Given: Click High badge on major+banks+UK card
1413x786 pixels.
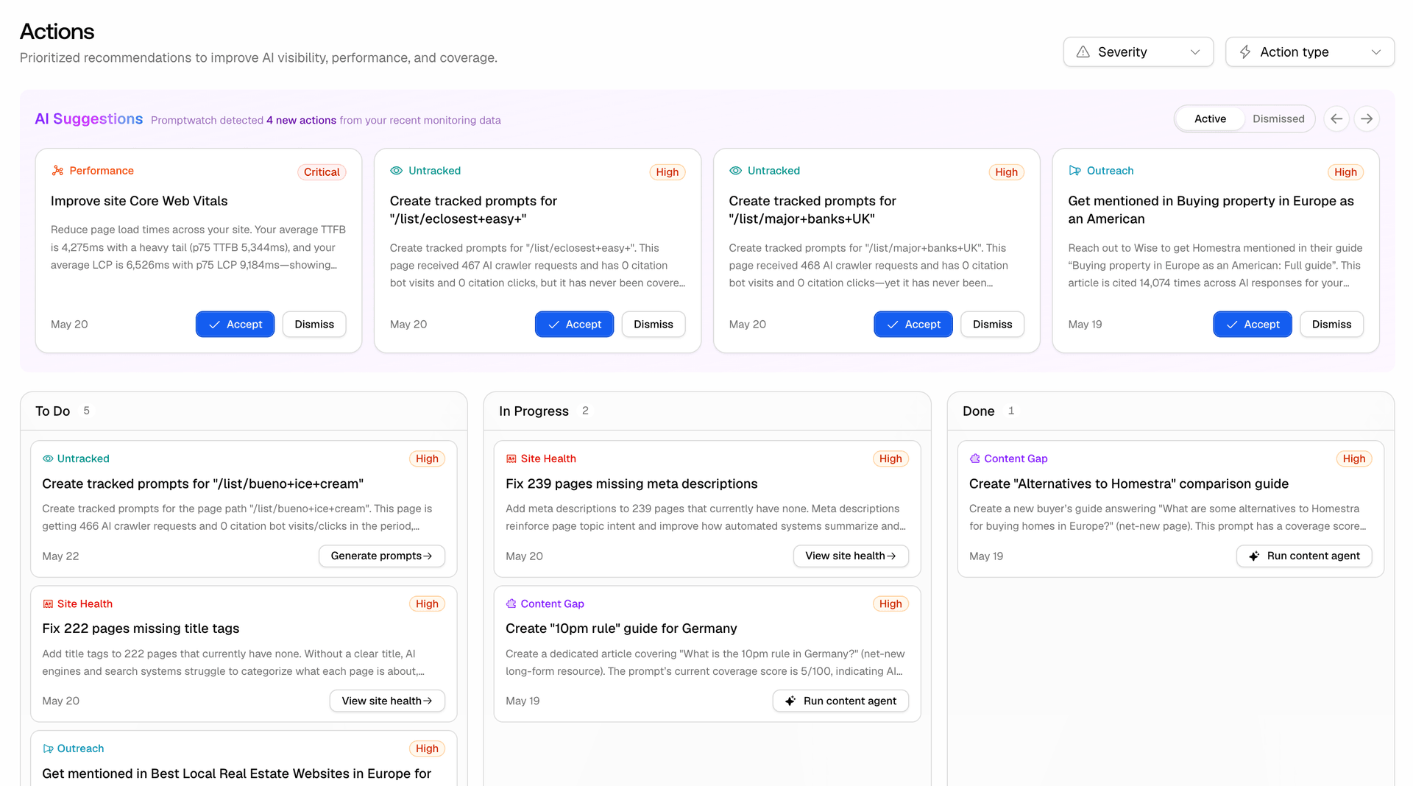Looking at the screenshot, I should [1006, 172].
